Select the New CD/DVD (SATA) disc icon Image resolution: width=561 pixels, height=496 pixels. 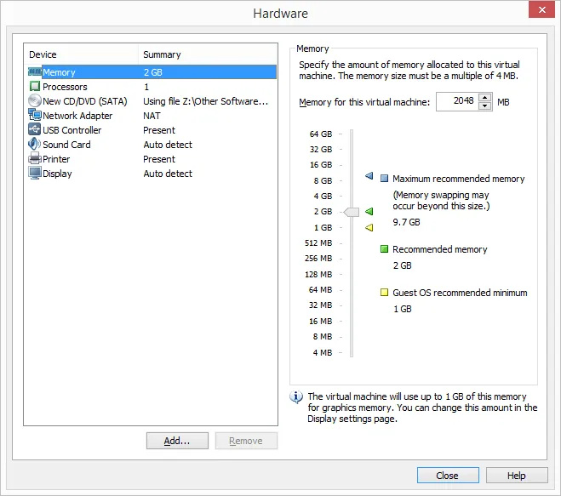pyautogui.click(x=35, y=101)
